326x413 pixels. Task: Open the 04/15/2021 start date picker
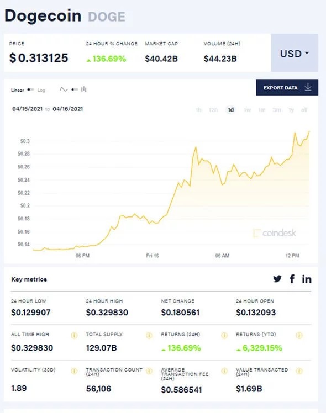pos(28,109)
